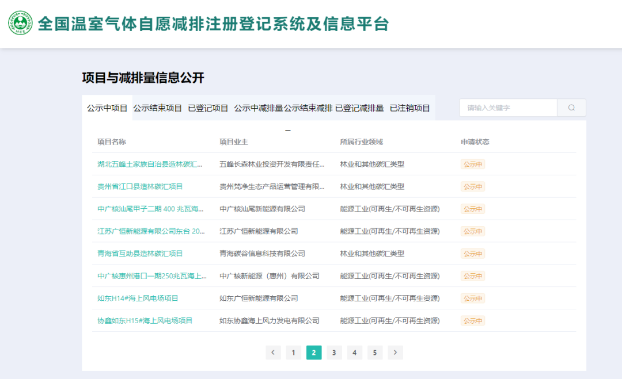Click the MEE logo icon
This screenshot has height=379, width=622.
click(x=21, y=23)
